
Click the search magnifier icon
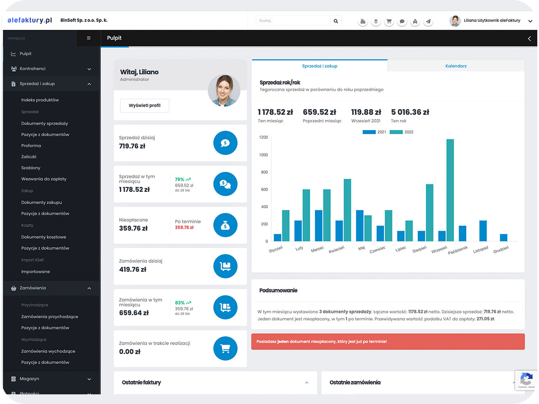tap(336, 21)
